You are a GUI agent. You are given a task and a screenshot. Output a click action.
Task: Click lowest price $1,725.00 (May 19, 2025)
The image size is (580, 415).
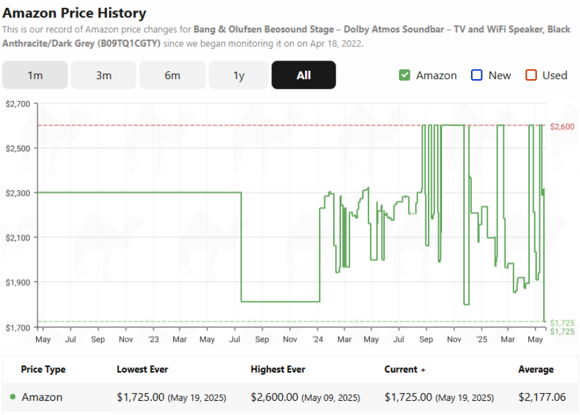[171, 397]
